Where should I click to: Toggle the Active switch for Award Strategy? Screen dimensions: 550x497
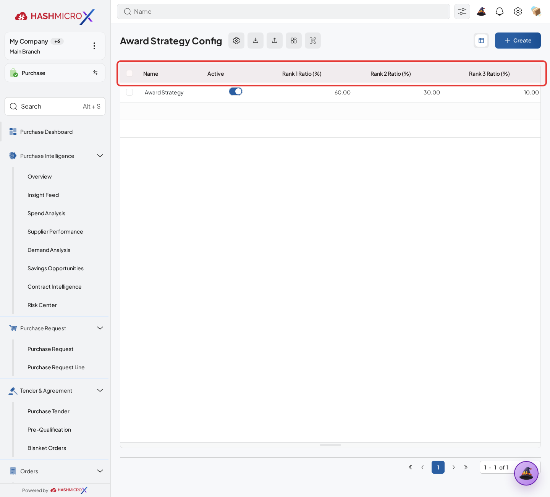tap(236, 91)
